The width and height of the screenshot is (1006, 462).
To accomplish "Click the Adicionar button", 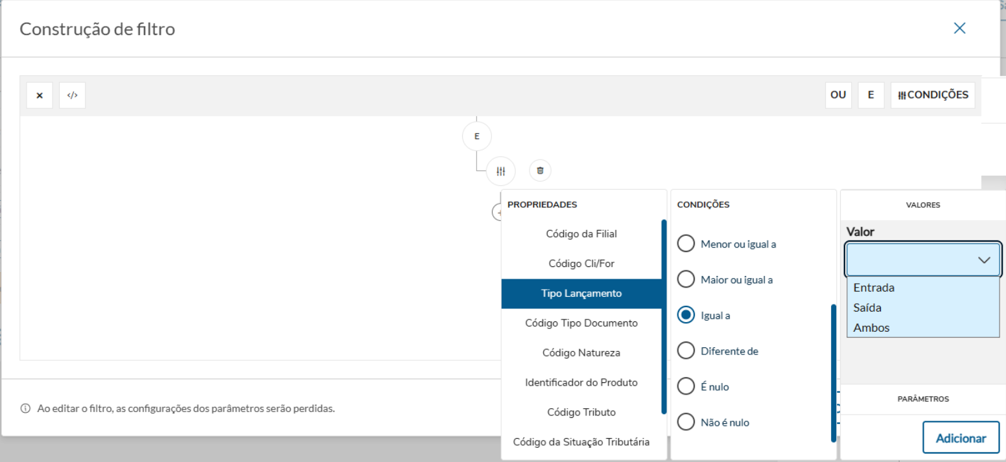I will [961, 438].
